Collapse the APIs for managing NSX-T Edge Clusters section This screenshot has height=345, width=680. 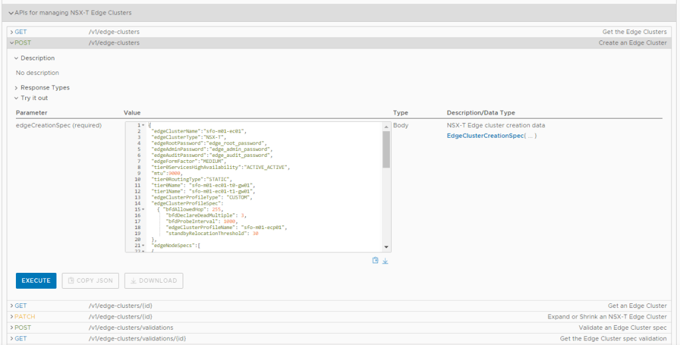click(11, 13)
